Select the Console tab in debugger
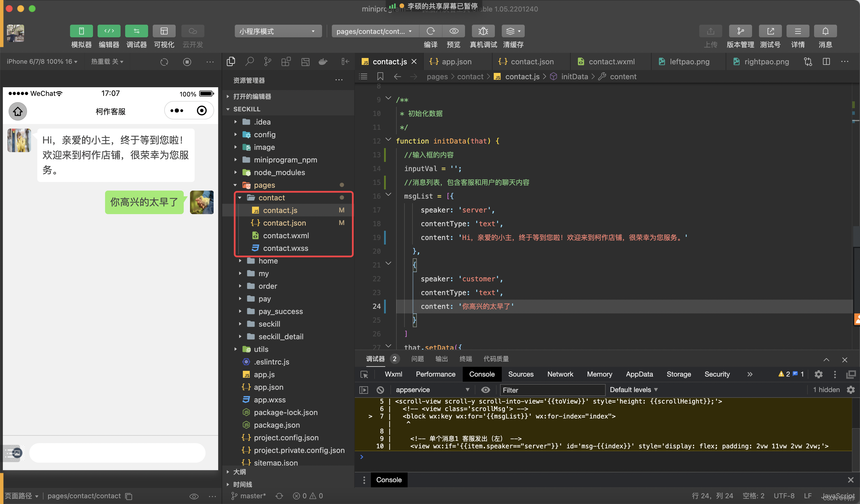Screen dimensions: 860x504 tap(481, 374)
